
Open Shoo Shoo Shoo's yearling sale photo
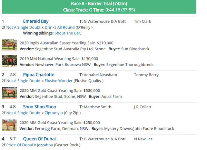[x=9, y=125]
